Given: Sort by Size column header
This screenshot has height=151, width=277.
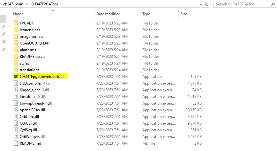Looking at the screenshot, I should point(184,14).
